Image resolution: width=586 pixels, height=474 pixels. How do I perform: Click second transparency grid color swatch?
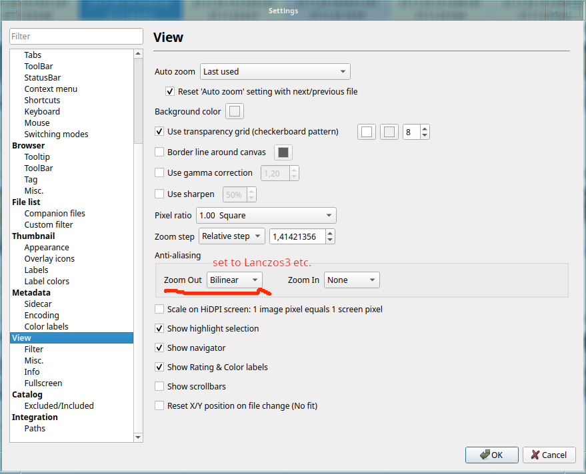tap(389, 132)
